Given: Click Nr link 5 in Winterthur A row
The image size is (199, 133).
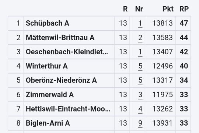Looking at the screenshot, I should (140, 66).
